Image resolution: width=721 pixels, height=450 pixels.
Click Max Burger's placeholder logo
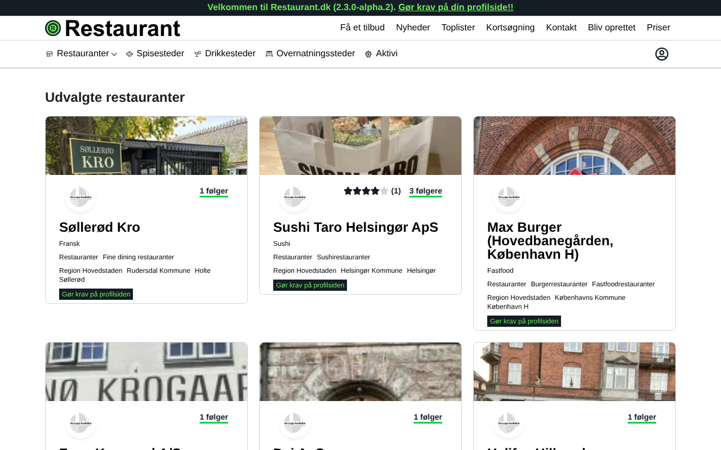pyautogui.click(x=509, y=197)
